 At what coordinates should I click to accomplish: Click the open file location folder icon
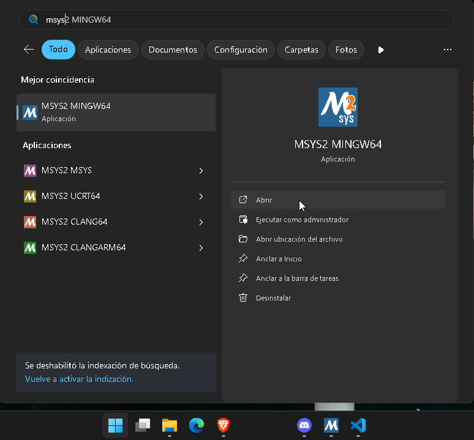point(243,239)
